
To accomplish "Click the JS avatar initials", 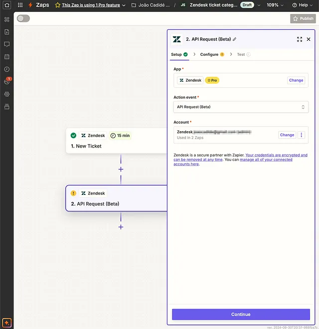I will (183, 5).
